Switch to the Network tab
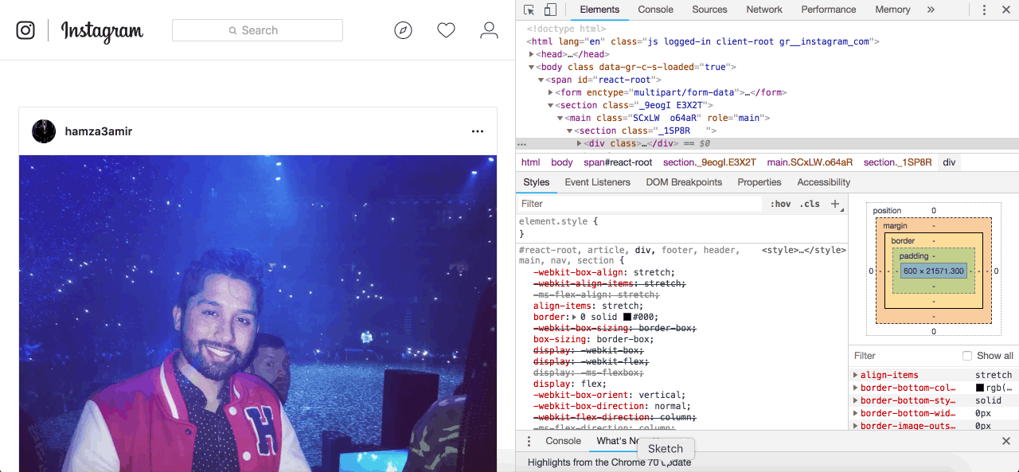 (763, 10)
